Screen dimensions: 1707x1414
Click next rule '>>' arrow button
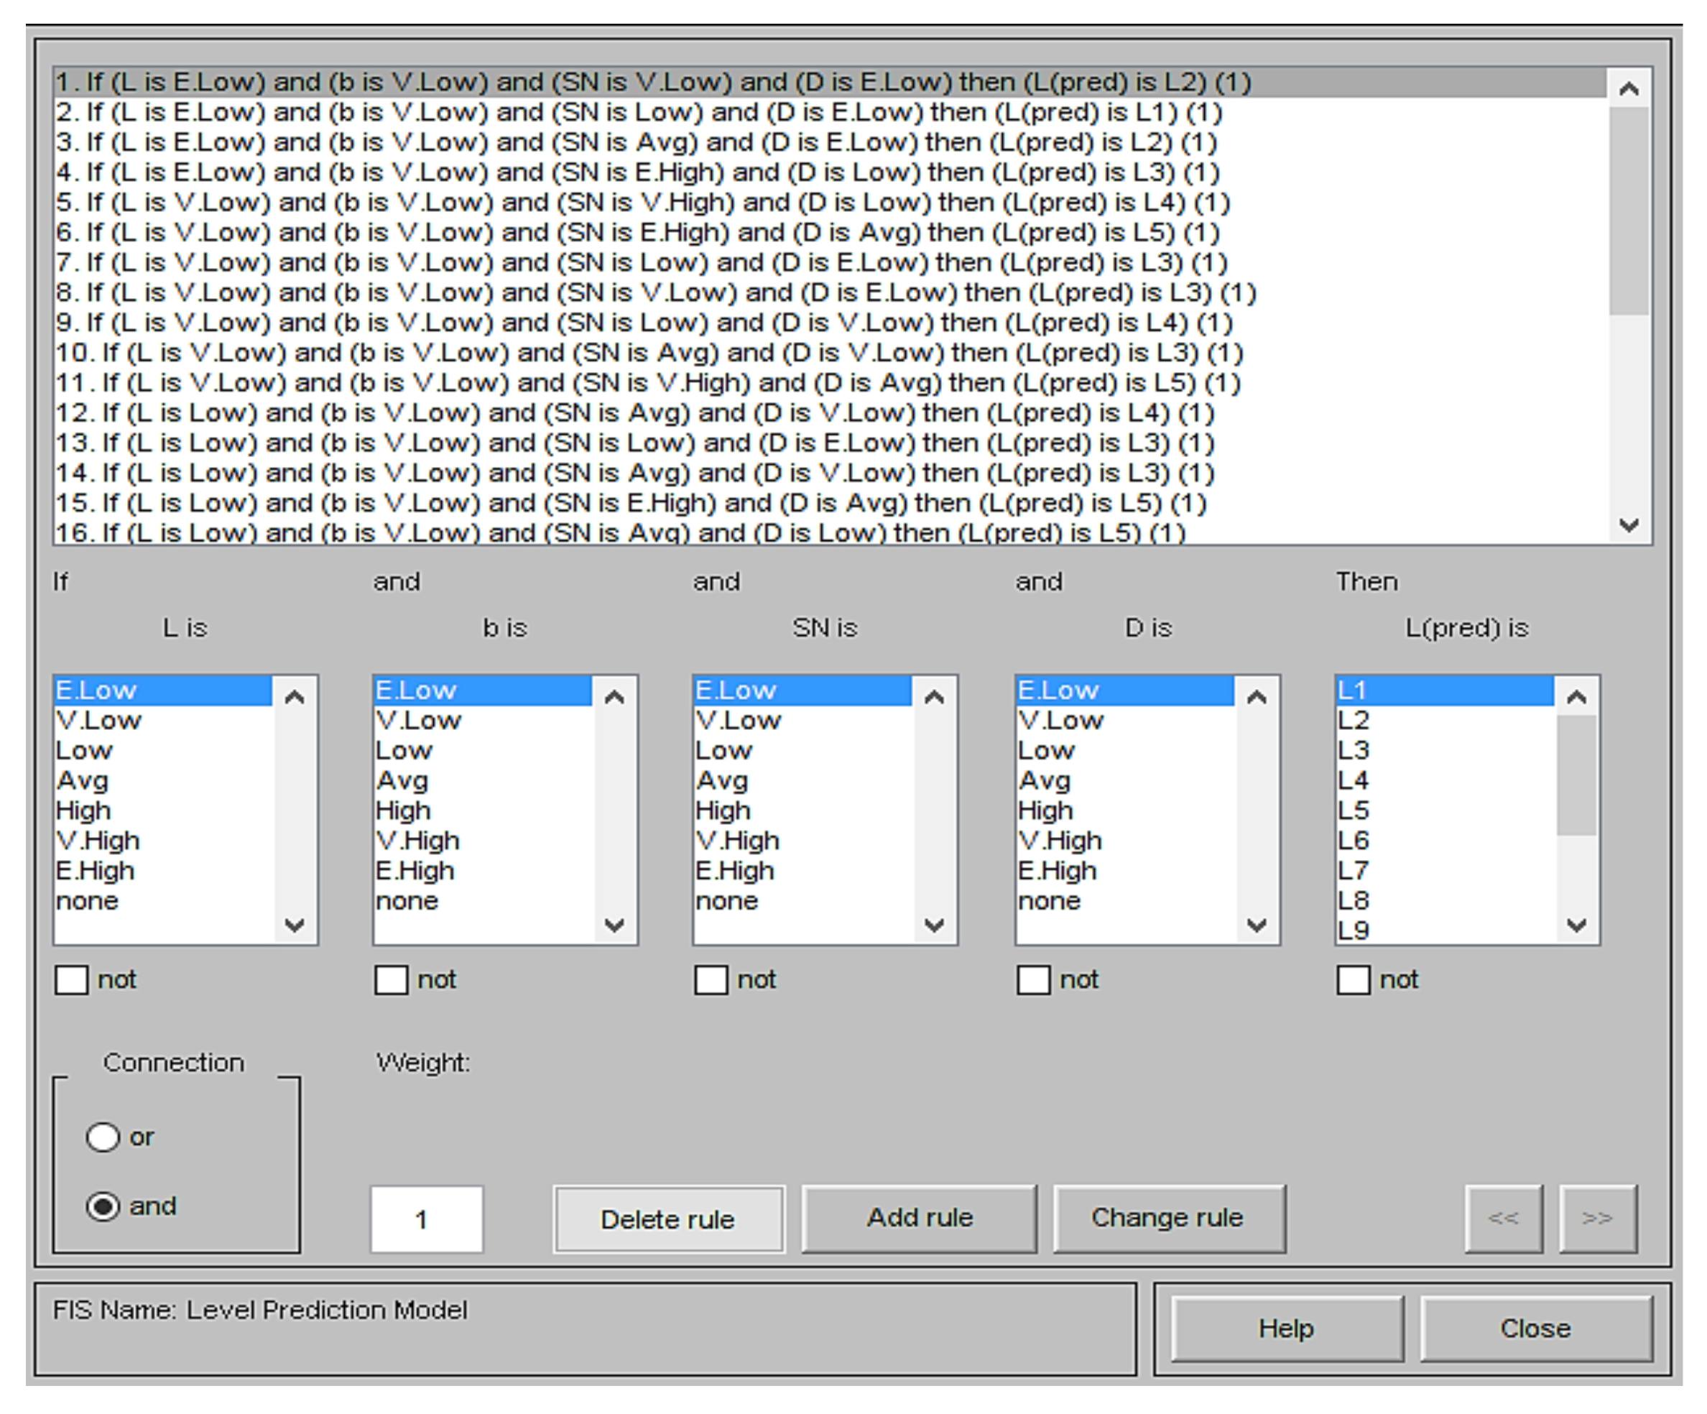(1596, 1217)
